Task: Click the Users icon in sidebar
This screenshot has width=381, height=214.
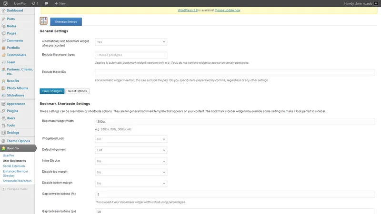Action: tap(3, 118)
